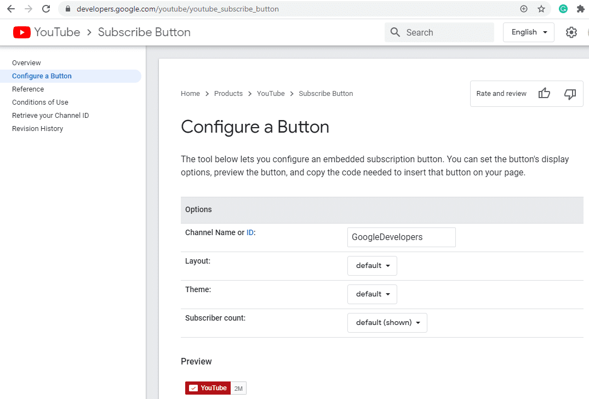The image size is (589, 399).
Task: Click the blue ID link
Action: pyautogui.click(x=250, y=232)
